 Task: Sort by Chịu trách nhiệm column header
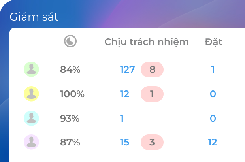(147, 42)
